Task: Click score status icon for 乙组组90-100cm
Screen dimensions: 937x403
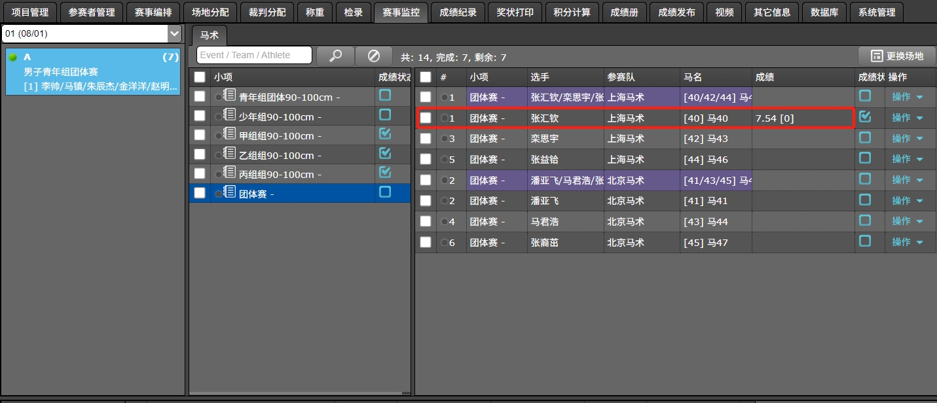Action: [385, 154]
